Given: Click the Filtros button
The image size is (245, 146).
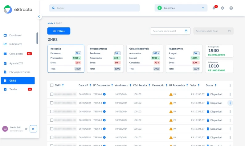Looking at the screenshot, I should [x=59, y=31].
